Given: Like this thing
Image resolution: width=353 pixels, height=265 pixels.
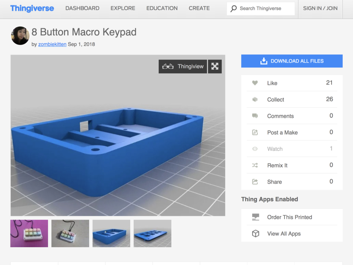Looking at the screenshot, I should coord(292,83).
